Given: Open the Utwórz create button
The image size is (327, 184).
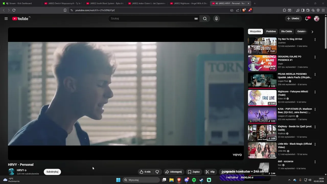Looking at the screenshot, I should (x=293, y=18).
